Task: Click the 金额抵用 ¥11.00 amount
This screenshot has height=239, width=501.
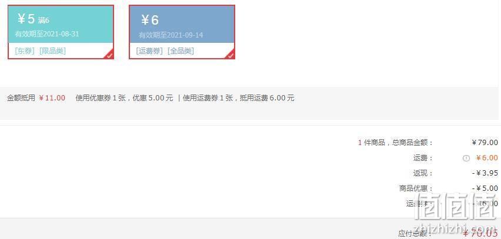Action: click(52, 98)
